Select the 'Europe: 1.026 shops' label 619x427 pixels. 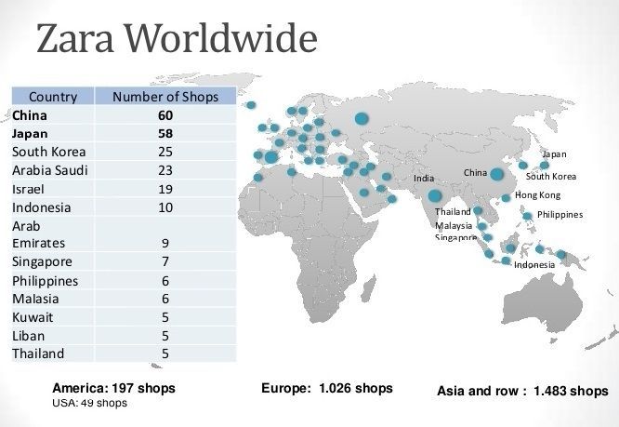coord(327,388)
